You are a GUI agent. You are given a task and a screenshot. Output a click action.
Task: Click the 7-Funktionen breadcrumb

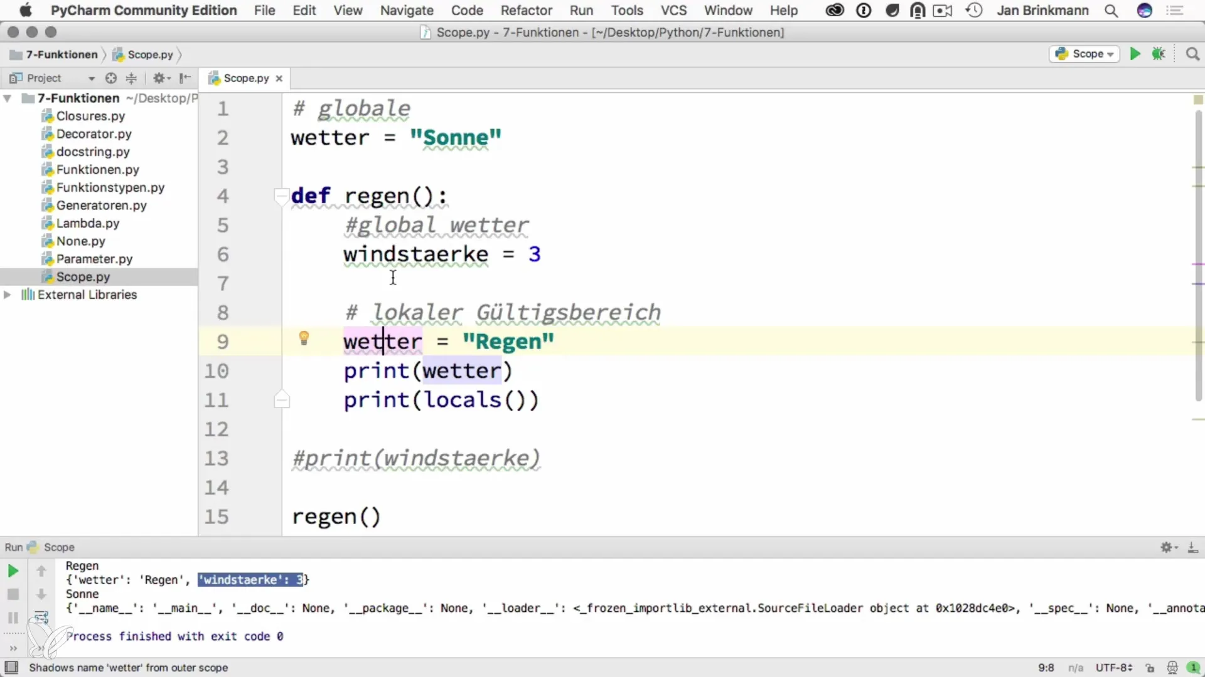(55, 55)
